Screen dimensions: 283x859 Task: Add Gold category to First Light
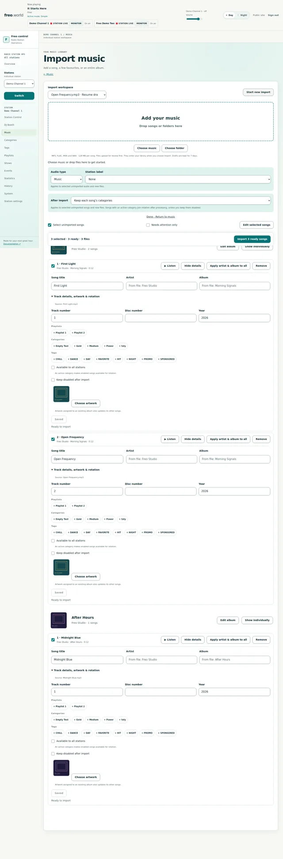(78, 346)
